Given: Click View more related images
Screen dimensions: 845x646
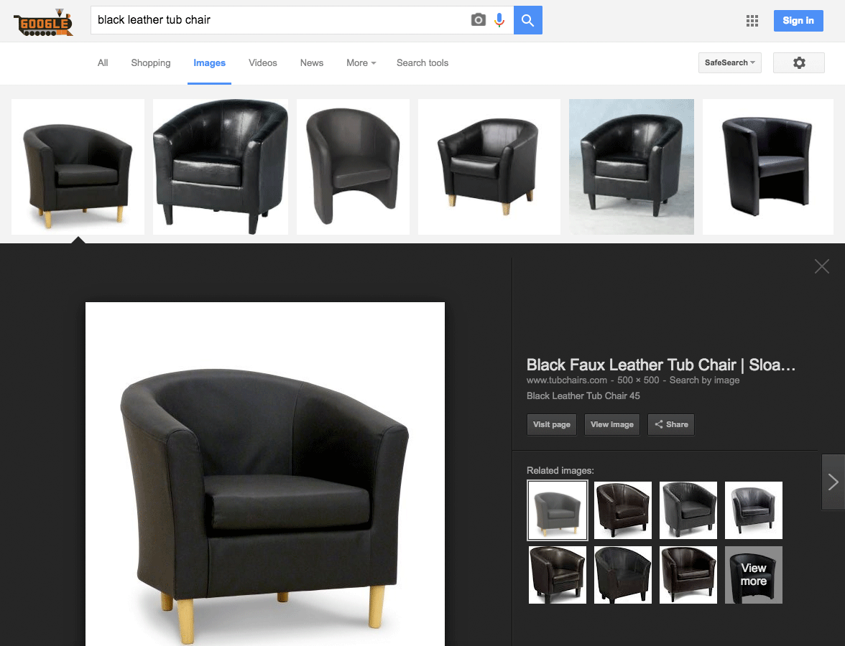Looking at the screenshot, I should coord(753,575).
